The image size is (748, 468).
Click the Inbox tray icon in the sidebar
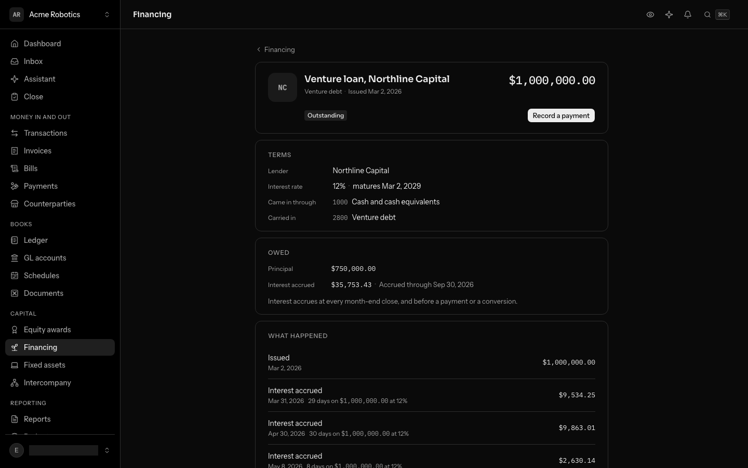click(x=15, y=61)
